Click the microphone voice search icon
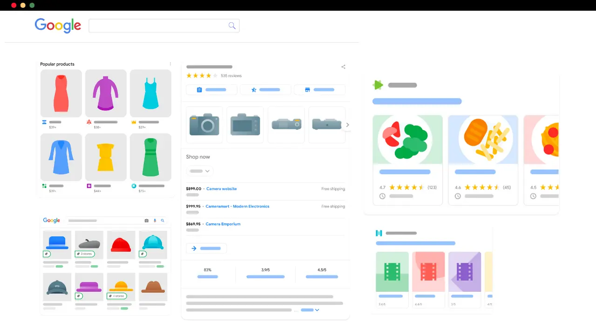 click(x=155, y=221)
